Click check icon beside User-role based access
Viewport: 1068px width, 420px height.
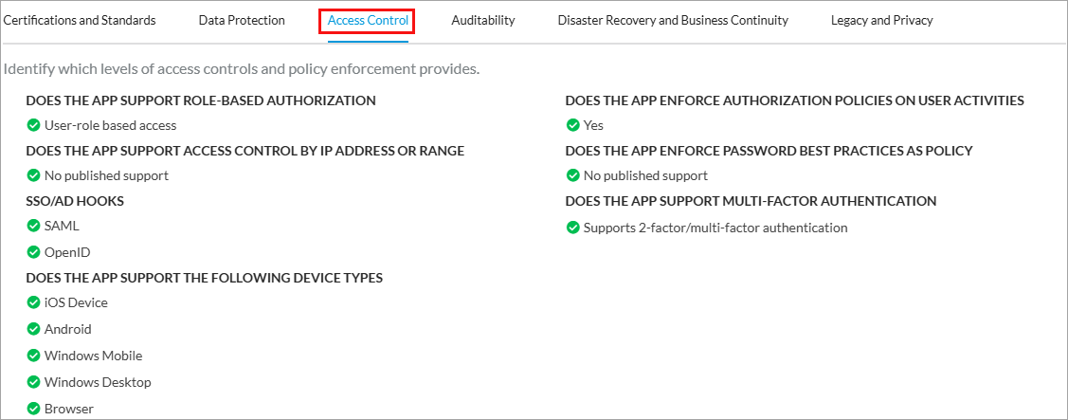click(x=33, y=125)
